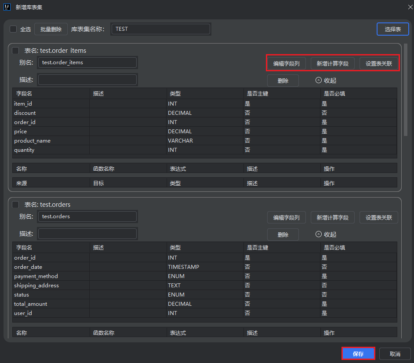Click the application logo icon in title bar
This screenshot has width=414, height=363.
pos(6,7)
